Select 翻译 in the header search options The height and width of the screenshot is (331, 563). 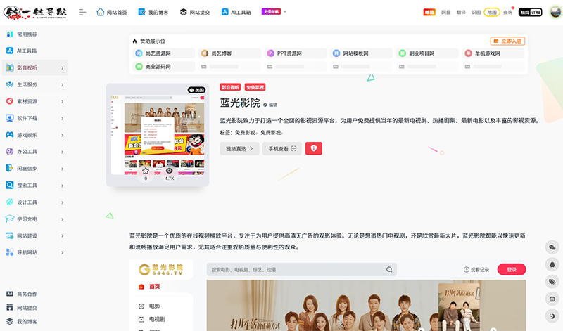461,12
